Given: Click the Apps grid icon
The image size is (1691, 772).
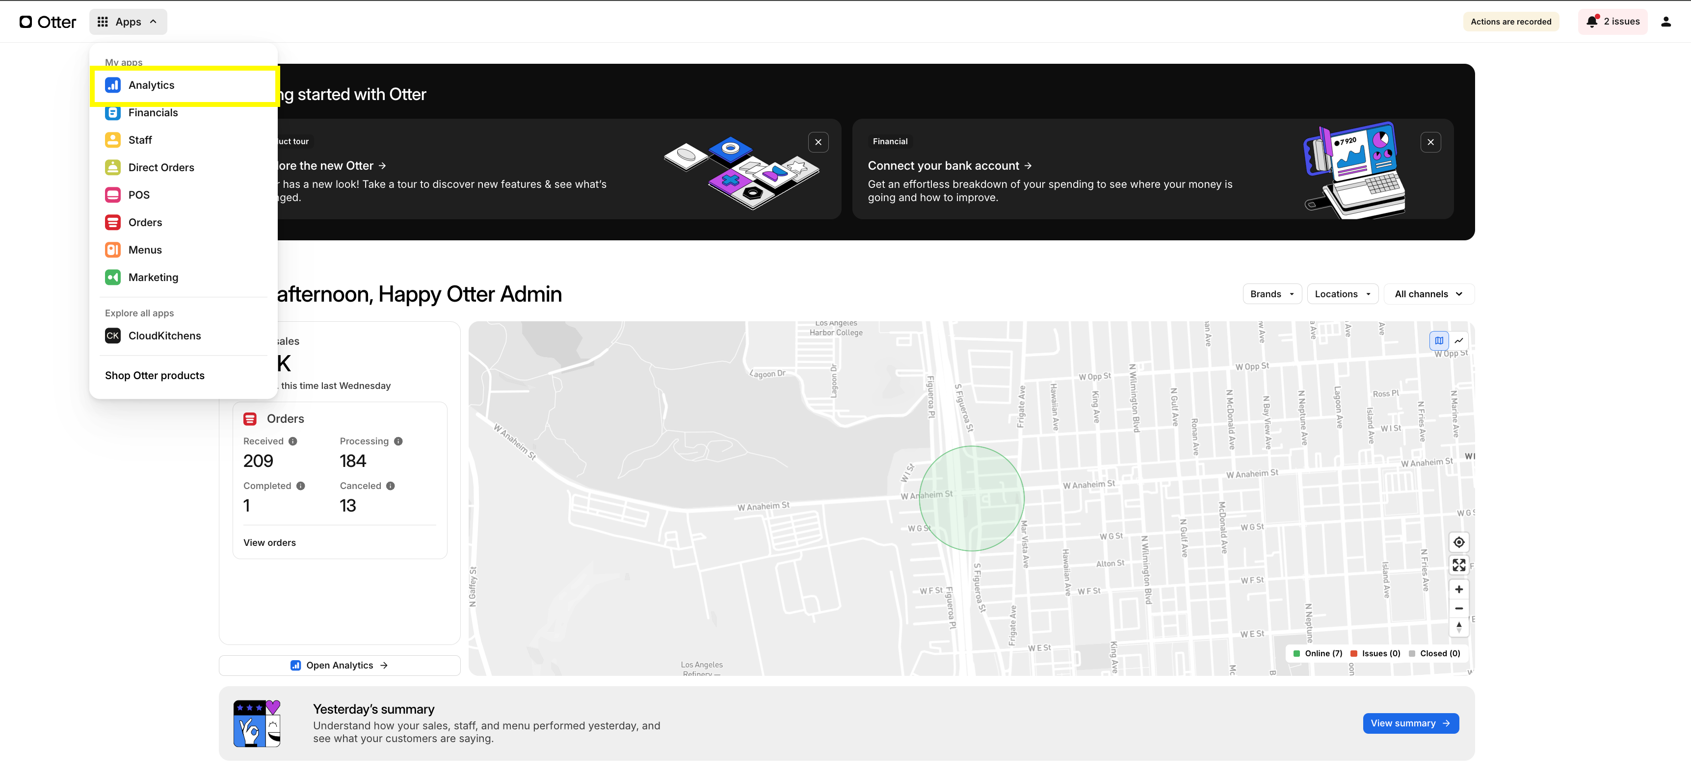Looking at the screenshot, I should 103,22.
